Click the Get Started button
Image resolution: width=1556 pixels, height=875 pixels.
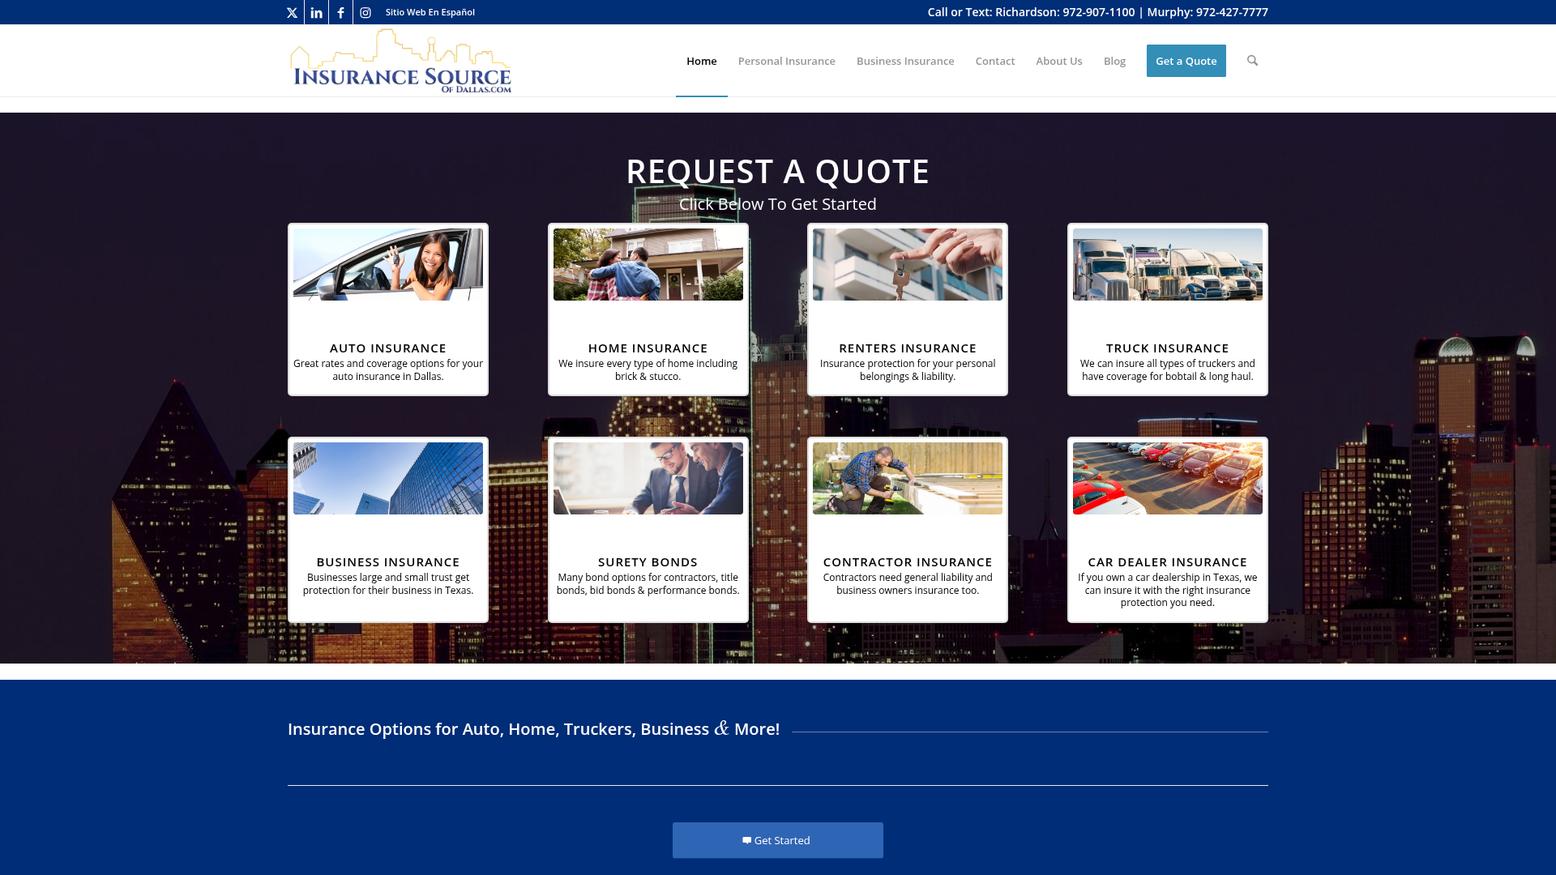777,840
